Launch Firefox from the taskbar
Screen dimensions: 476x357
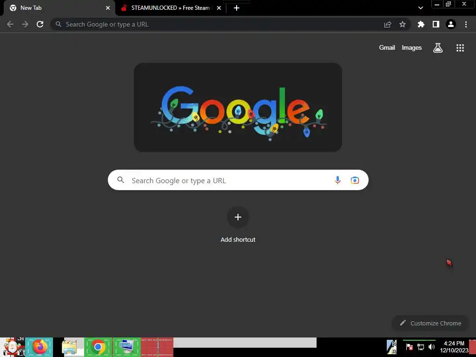coord(39,347)
